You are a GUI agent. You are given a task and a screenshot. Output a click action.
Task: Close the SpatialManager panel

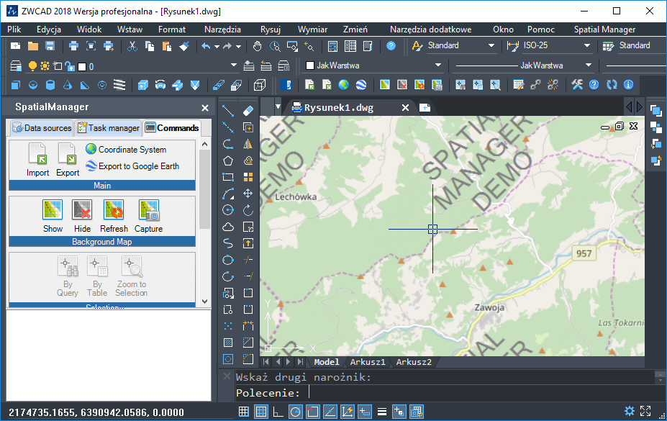pos(205,108)
